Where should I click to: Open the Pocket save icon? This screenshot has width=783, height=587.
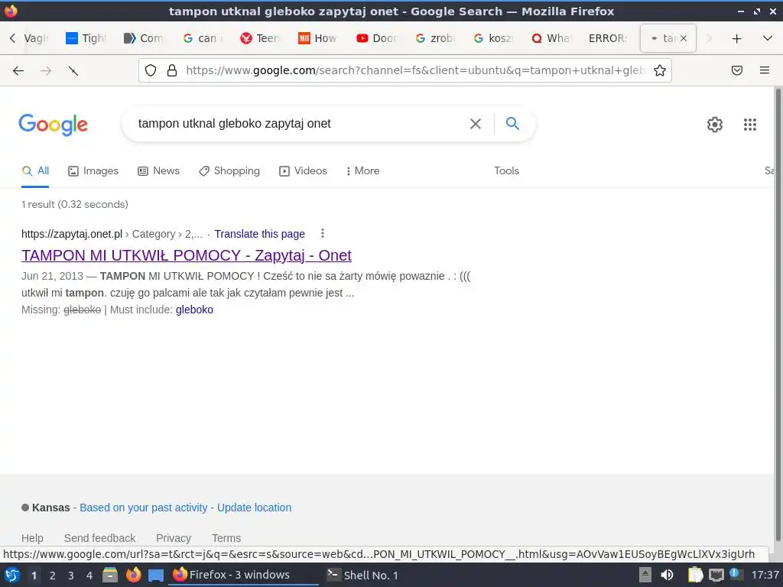coord(737,70)
